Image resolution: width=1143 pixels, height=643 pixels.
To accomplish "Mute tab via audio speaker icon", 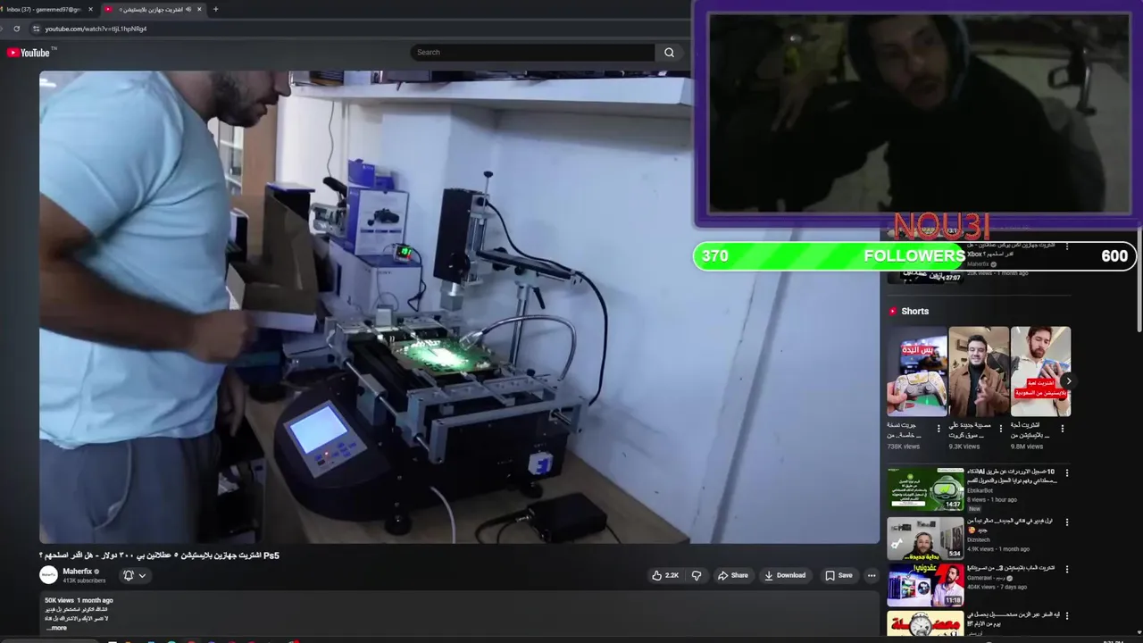I will point(188,9).
